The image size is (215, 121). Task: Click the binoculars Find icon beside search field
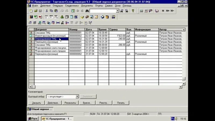[x=87, y=11]
